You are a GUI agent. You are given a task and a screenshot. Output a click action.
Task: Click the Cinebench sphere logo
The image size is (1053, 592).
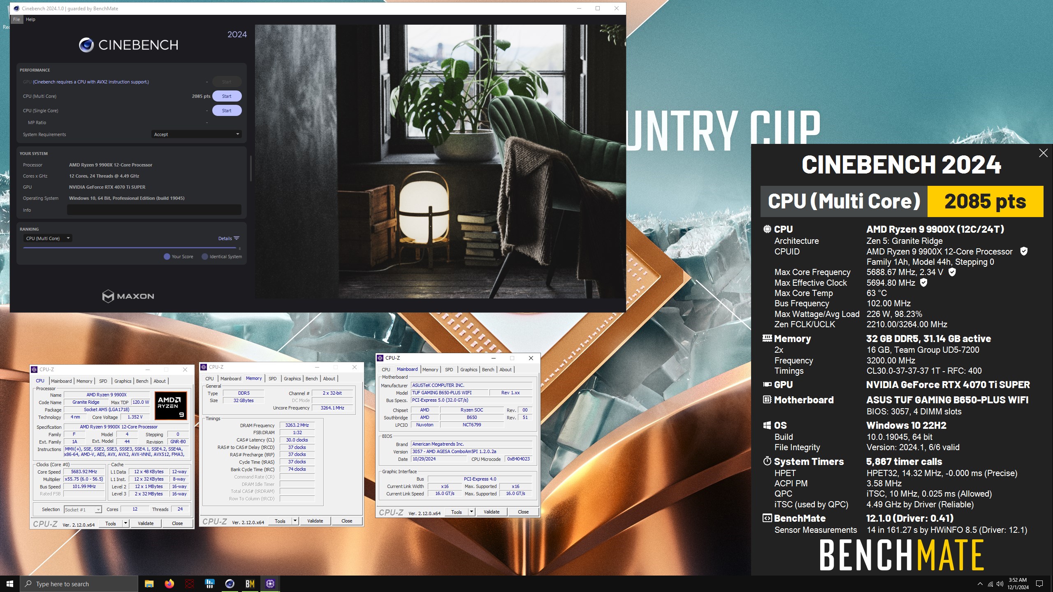[x=86, y=45]
